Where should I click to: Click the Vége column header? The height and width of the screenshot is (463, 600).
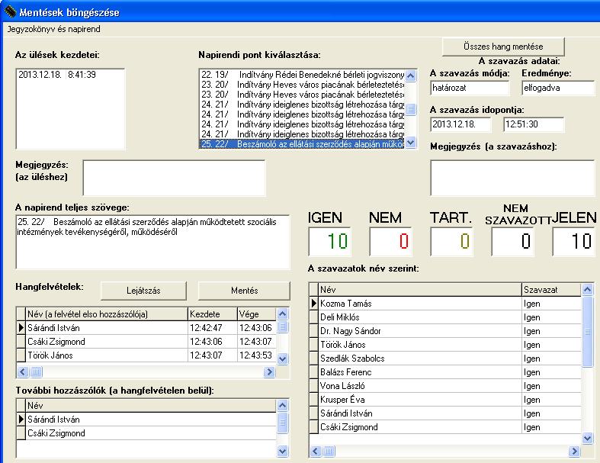pyautogui.click(x=256, y=314)
